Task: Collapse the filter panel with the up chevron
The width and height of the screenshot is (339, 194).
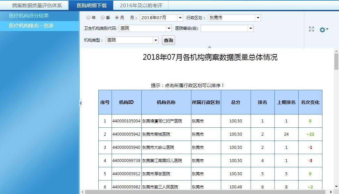Action: click(209, 47)
